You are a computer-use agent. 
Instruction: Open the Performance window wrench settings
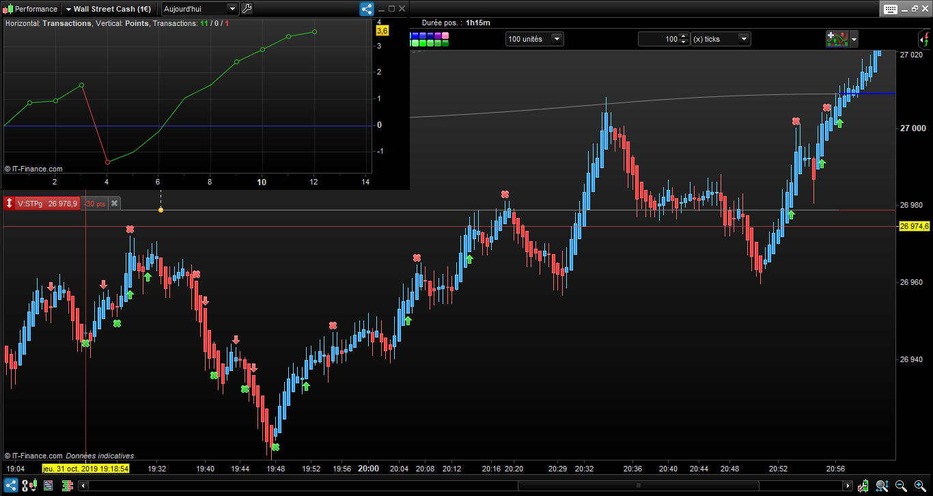pos(247,9)
